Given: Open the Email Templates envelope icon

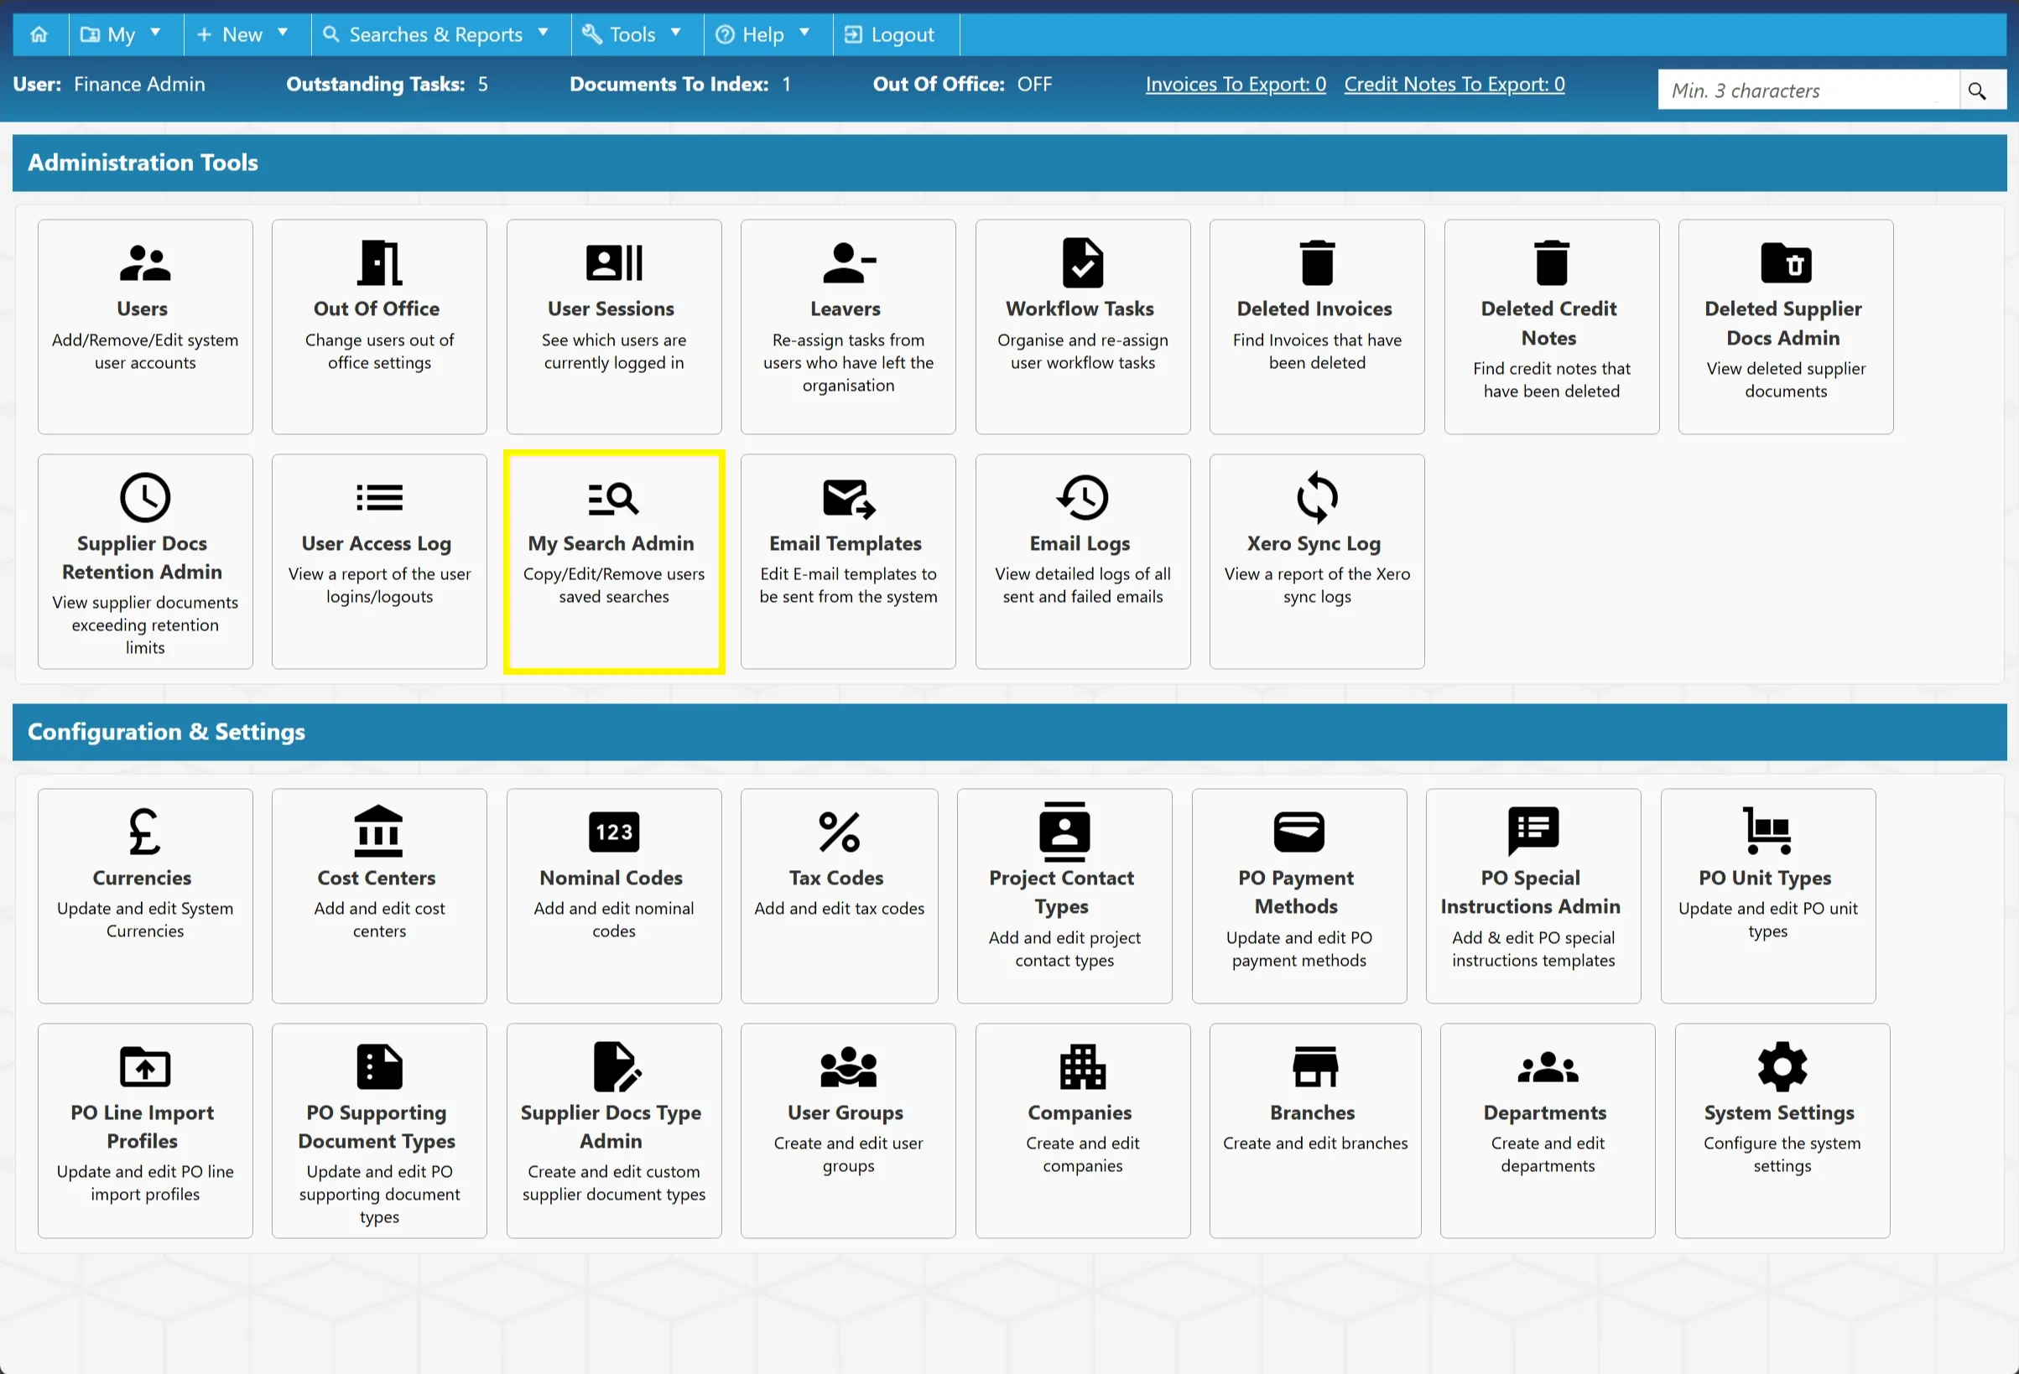Looking at the screenshot, I should pyautogui.click(x=849, y=498).
